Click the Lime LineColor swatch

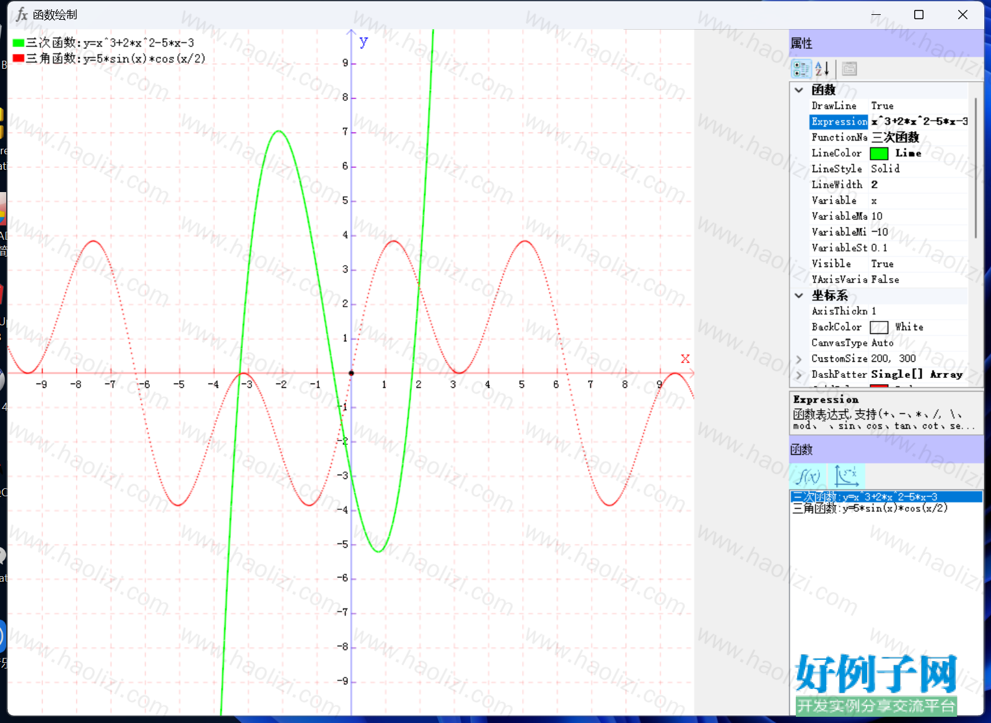879,154
